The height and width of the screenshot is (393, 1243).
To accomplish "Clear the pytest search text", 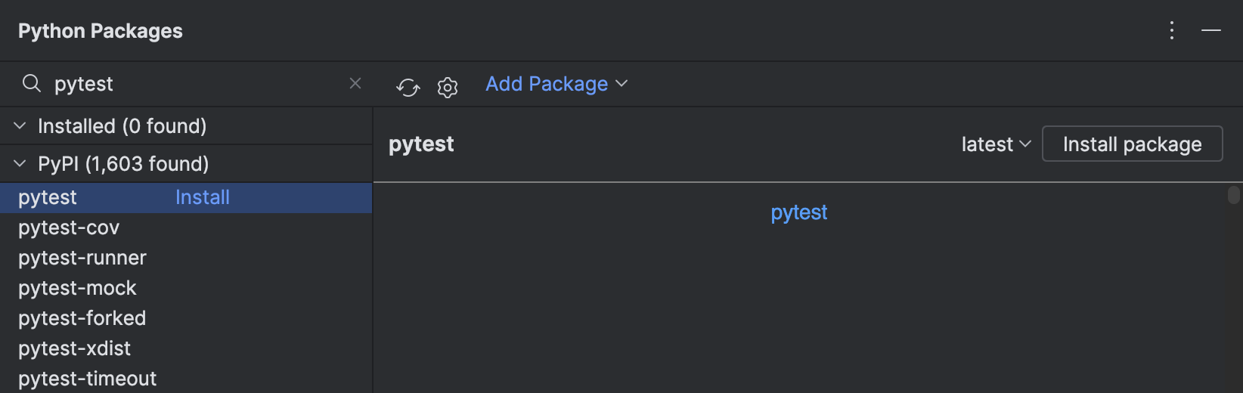I will [x=355, y=83].
